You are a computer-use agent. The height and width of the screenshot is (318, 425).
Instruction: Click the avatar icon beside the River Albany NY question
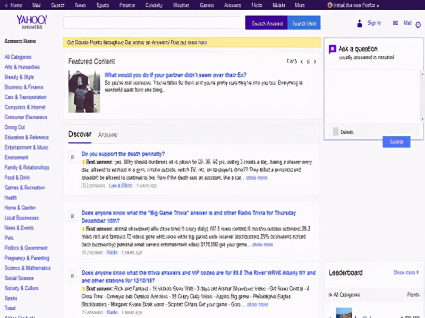[72, 276]
